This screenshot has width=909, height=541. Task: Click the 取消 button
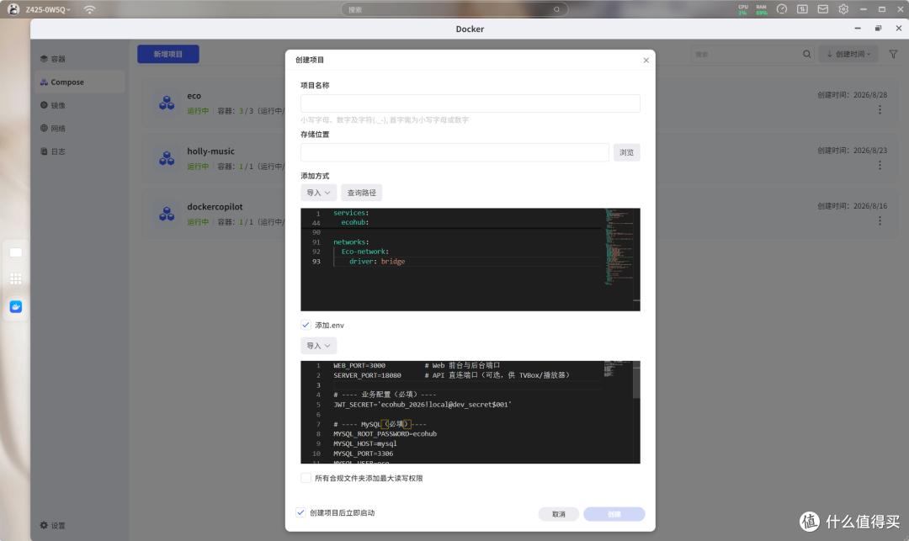[x=558, y=514]
